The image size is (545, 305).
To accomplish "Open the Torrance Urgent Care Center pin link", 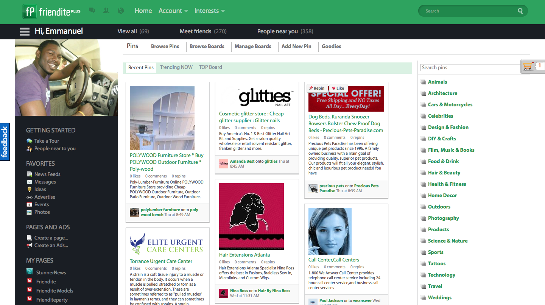I will pos(161,261).
